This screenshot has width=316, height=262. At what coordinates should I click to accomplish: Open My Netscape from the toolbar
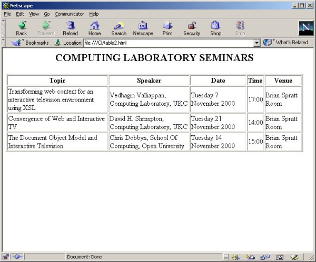[143, 28]
